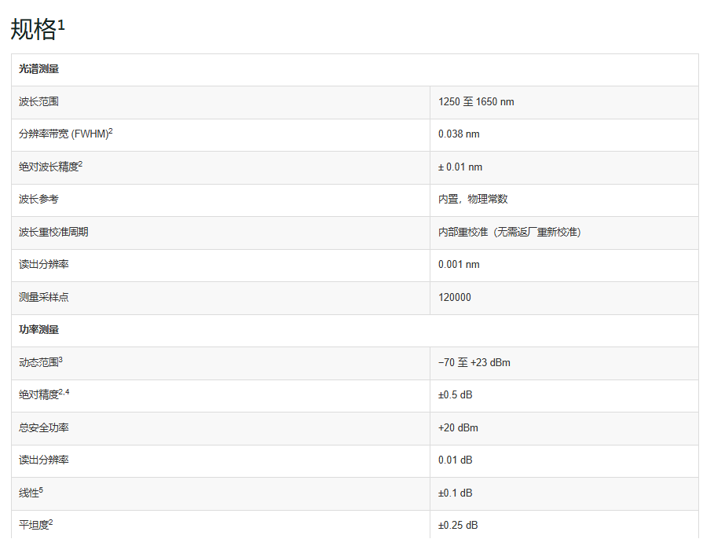
Task: Click 波长参考 row label
Action: click(38, 199)
